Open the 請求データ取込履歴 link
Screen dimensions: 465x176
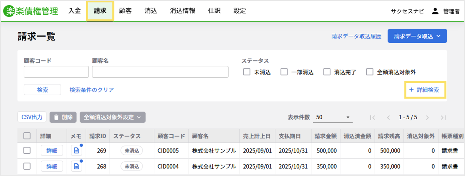pyautogui.click(x=356, y=36)
